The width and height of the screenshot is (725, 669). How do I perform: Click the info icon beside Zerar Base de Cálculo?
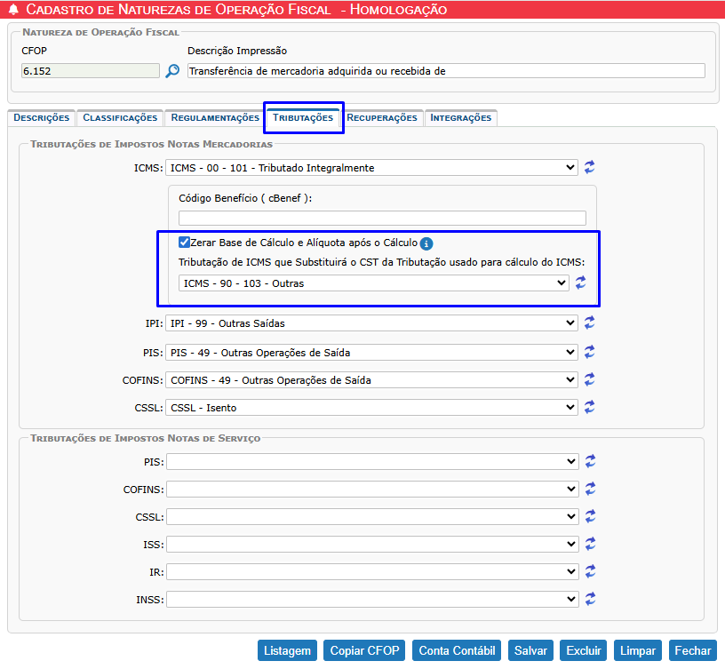(426, 243)
